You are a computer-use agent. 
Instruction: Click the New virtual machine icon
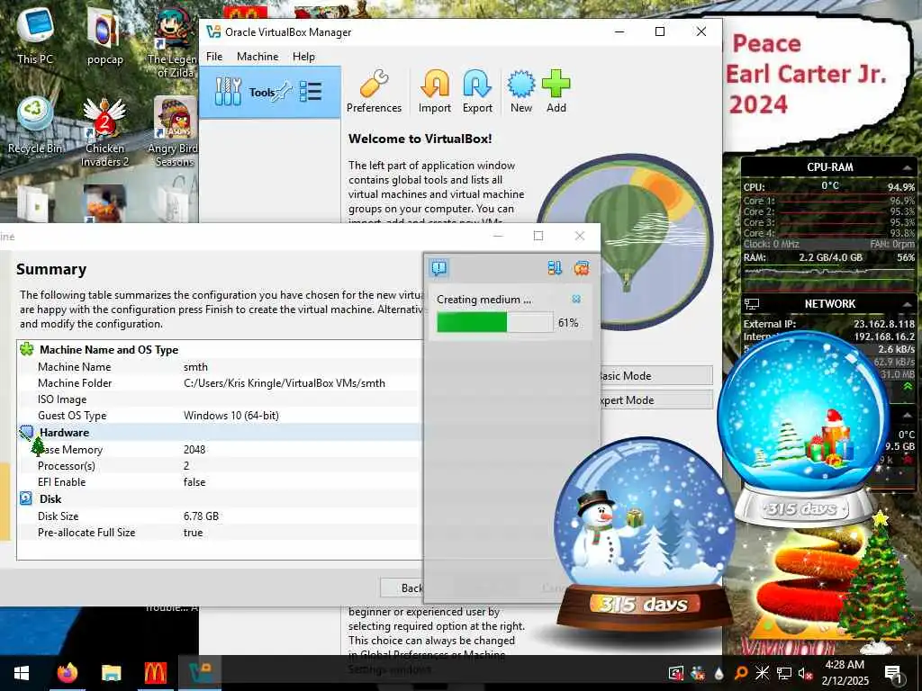click(521, 92)
